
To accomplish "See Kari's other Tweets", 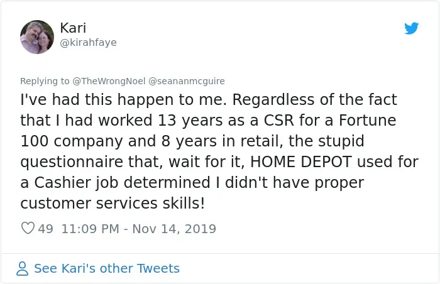I will [107, 268].
